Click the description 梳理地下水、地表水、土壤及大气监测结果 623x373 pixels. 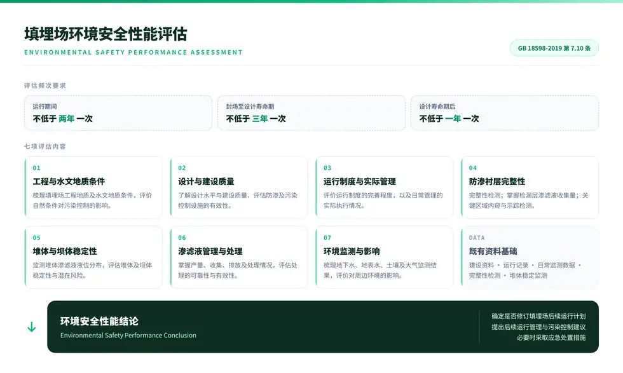point(380,271)
